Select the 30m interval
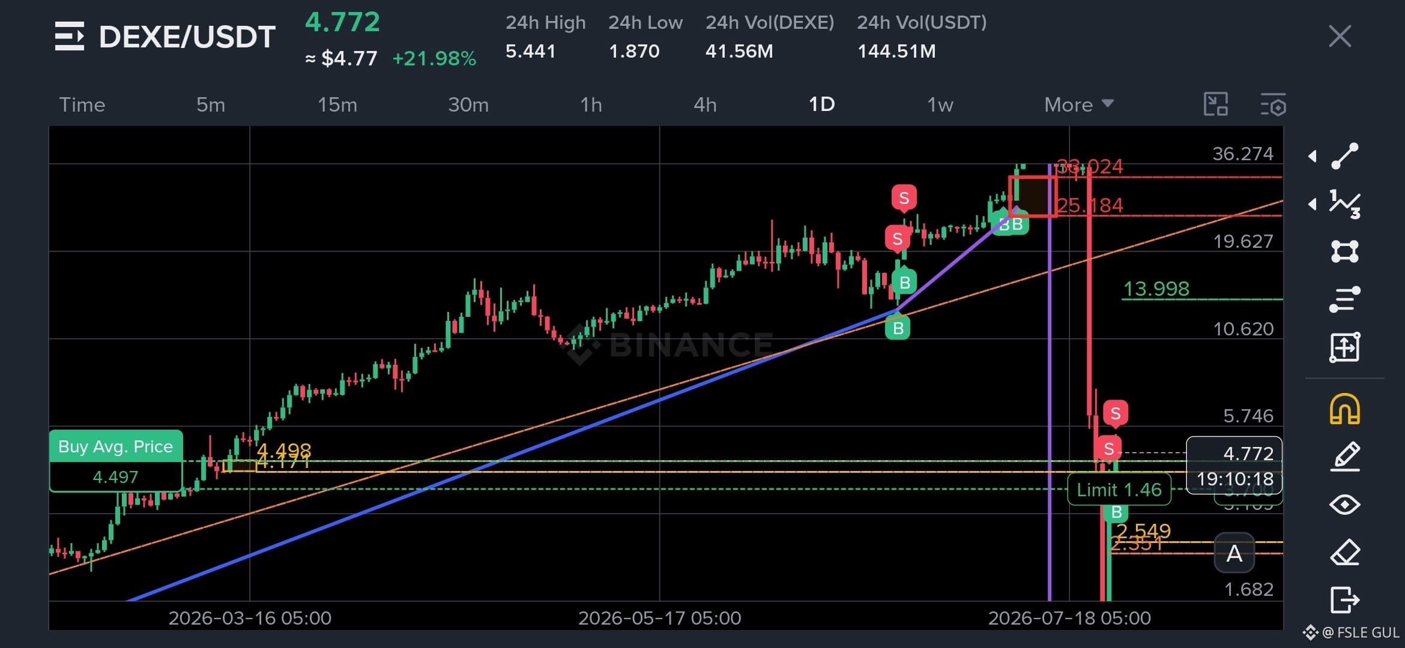The image size is (1405, 648). [468, 104]
